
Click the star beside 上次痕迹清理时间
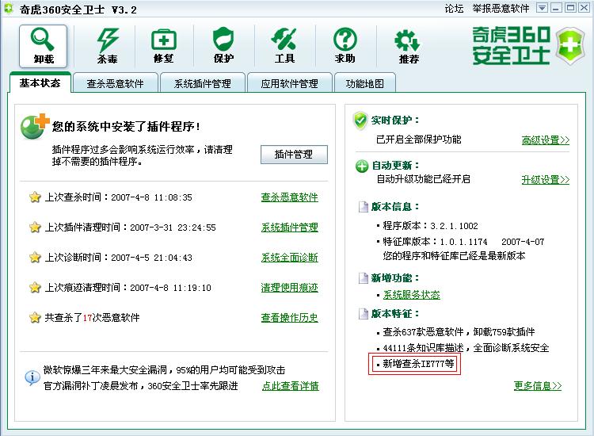click(x=35, y=288)
